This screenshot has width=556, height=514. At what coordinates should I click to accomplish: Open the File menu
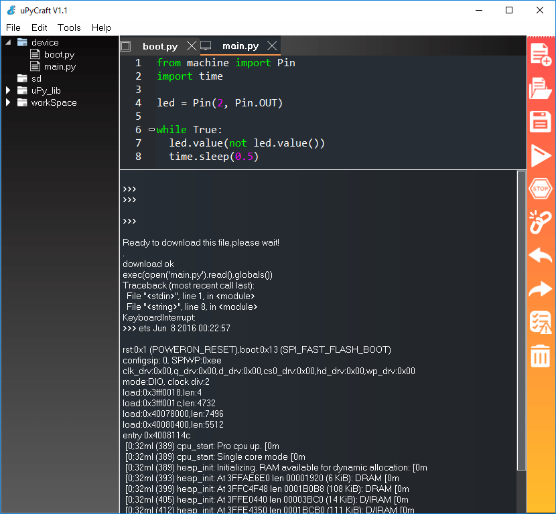click(13, 27)
